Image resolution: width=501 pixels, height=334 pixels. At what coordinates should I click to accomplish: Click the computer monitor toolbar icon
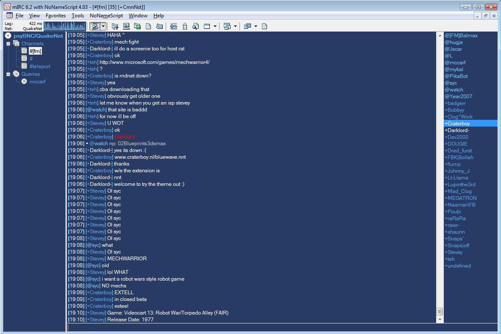(x=126, y=26)
